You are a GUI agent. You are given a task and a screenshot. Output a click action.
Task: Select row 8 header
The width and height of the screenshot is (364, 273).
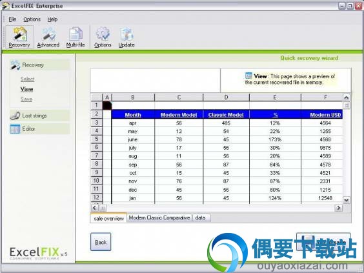tap(96, 164)
